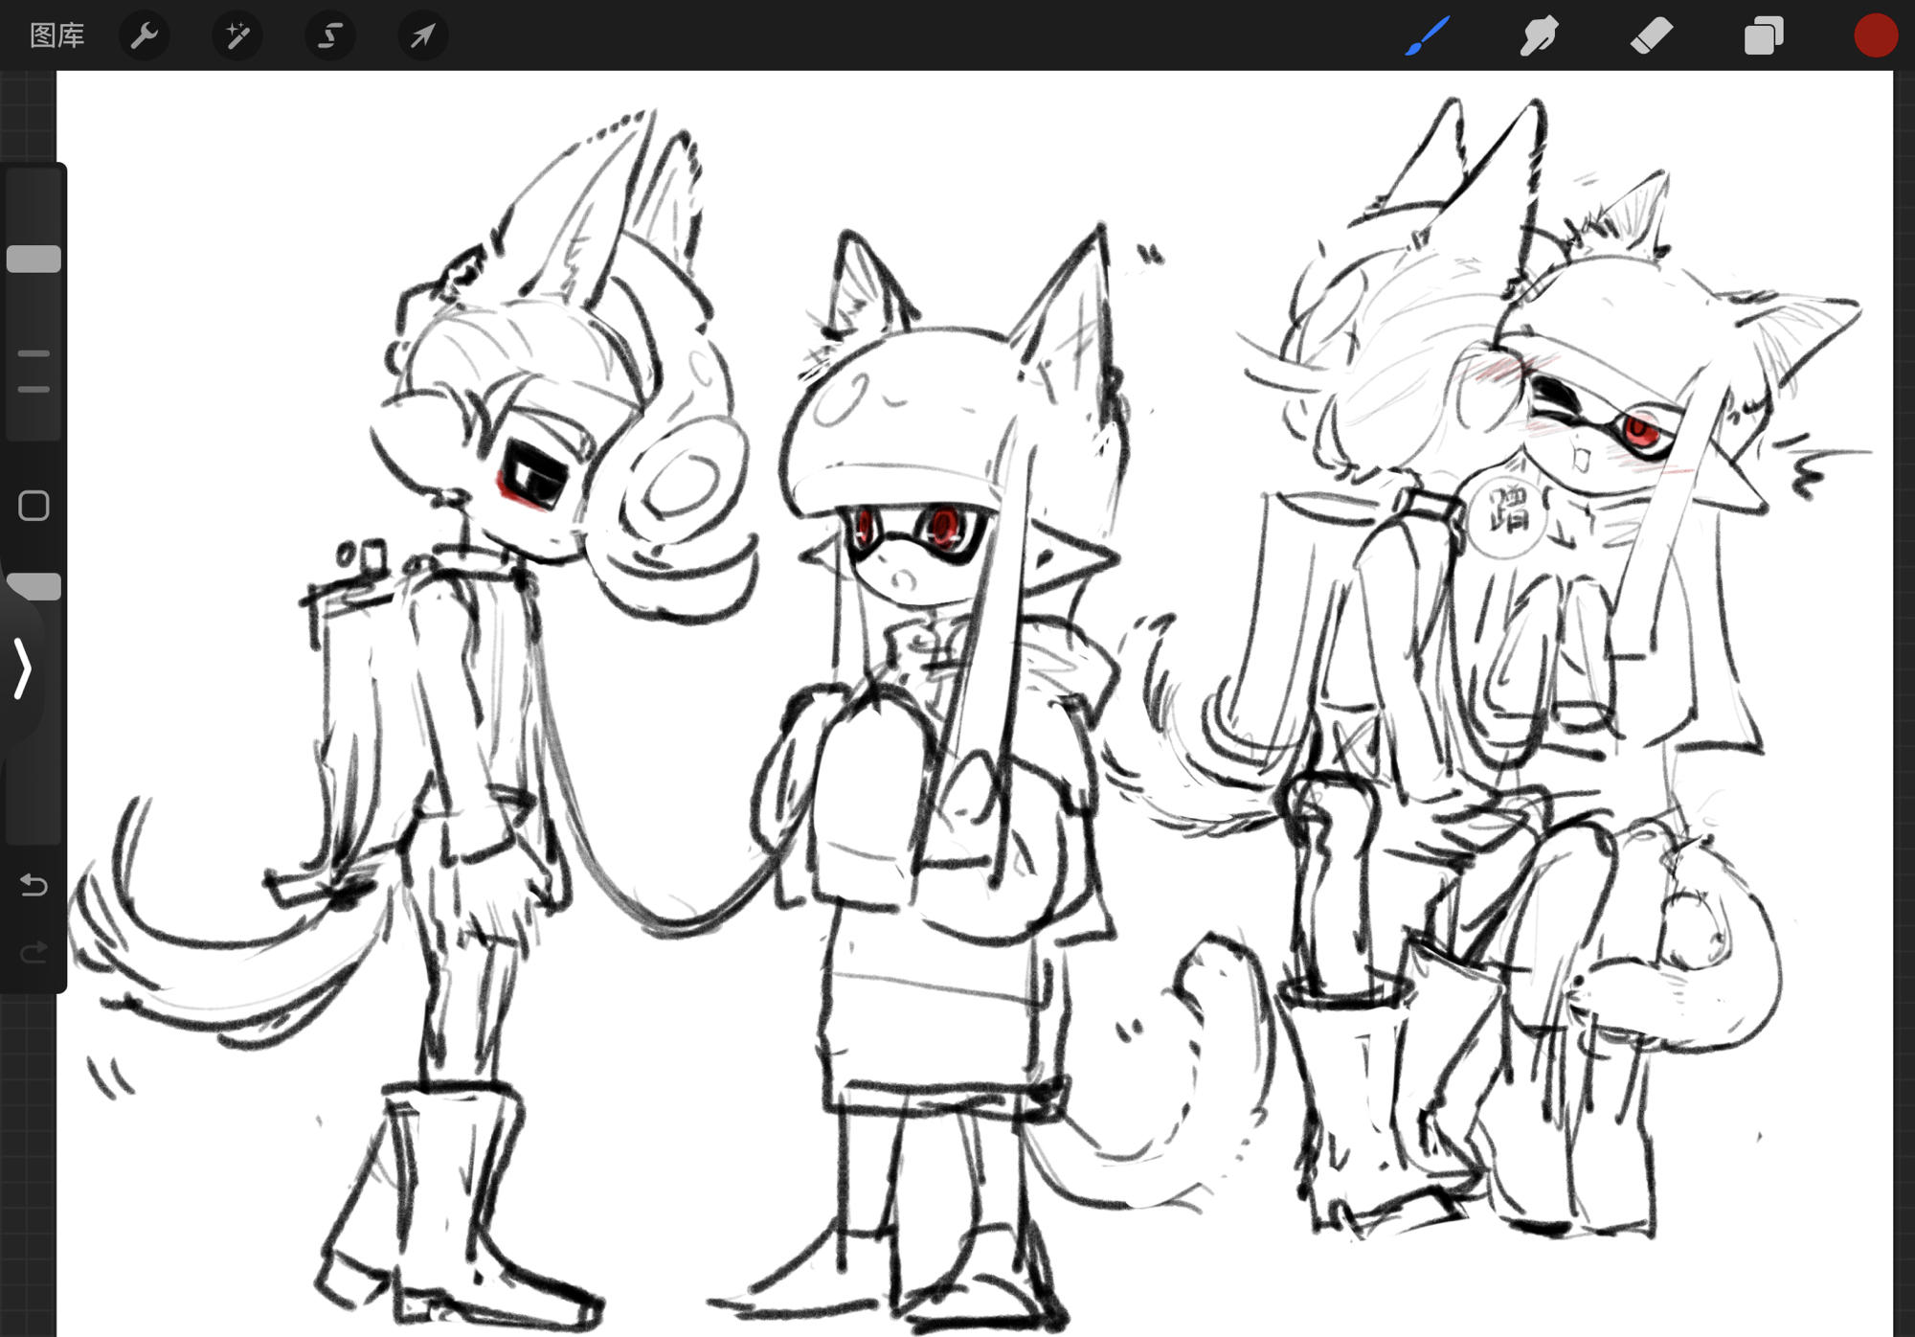The width and height of the screenshot is (1915, 1337).
Task: Select the Smudge finger tool
Action: click(1539, 35)
